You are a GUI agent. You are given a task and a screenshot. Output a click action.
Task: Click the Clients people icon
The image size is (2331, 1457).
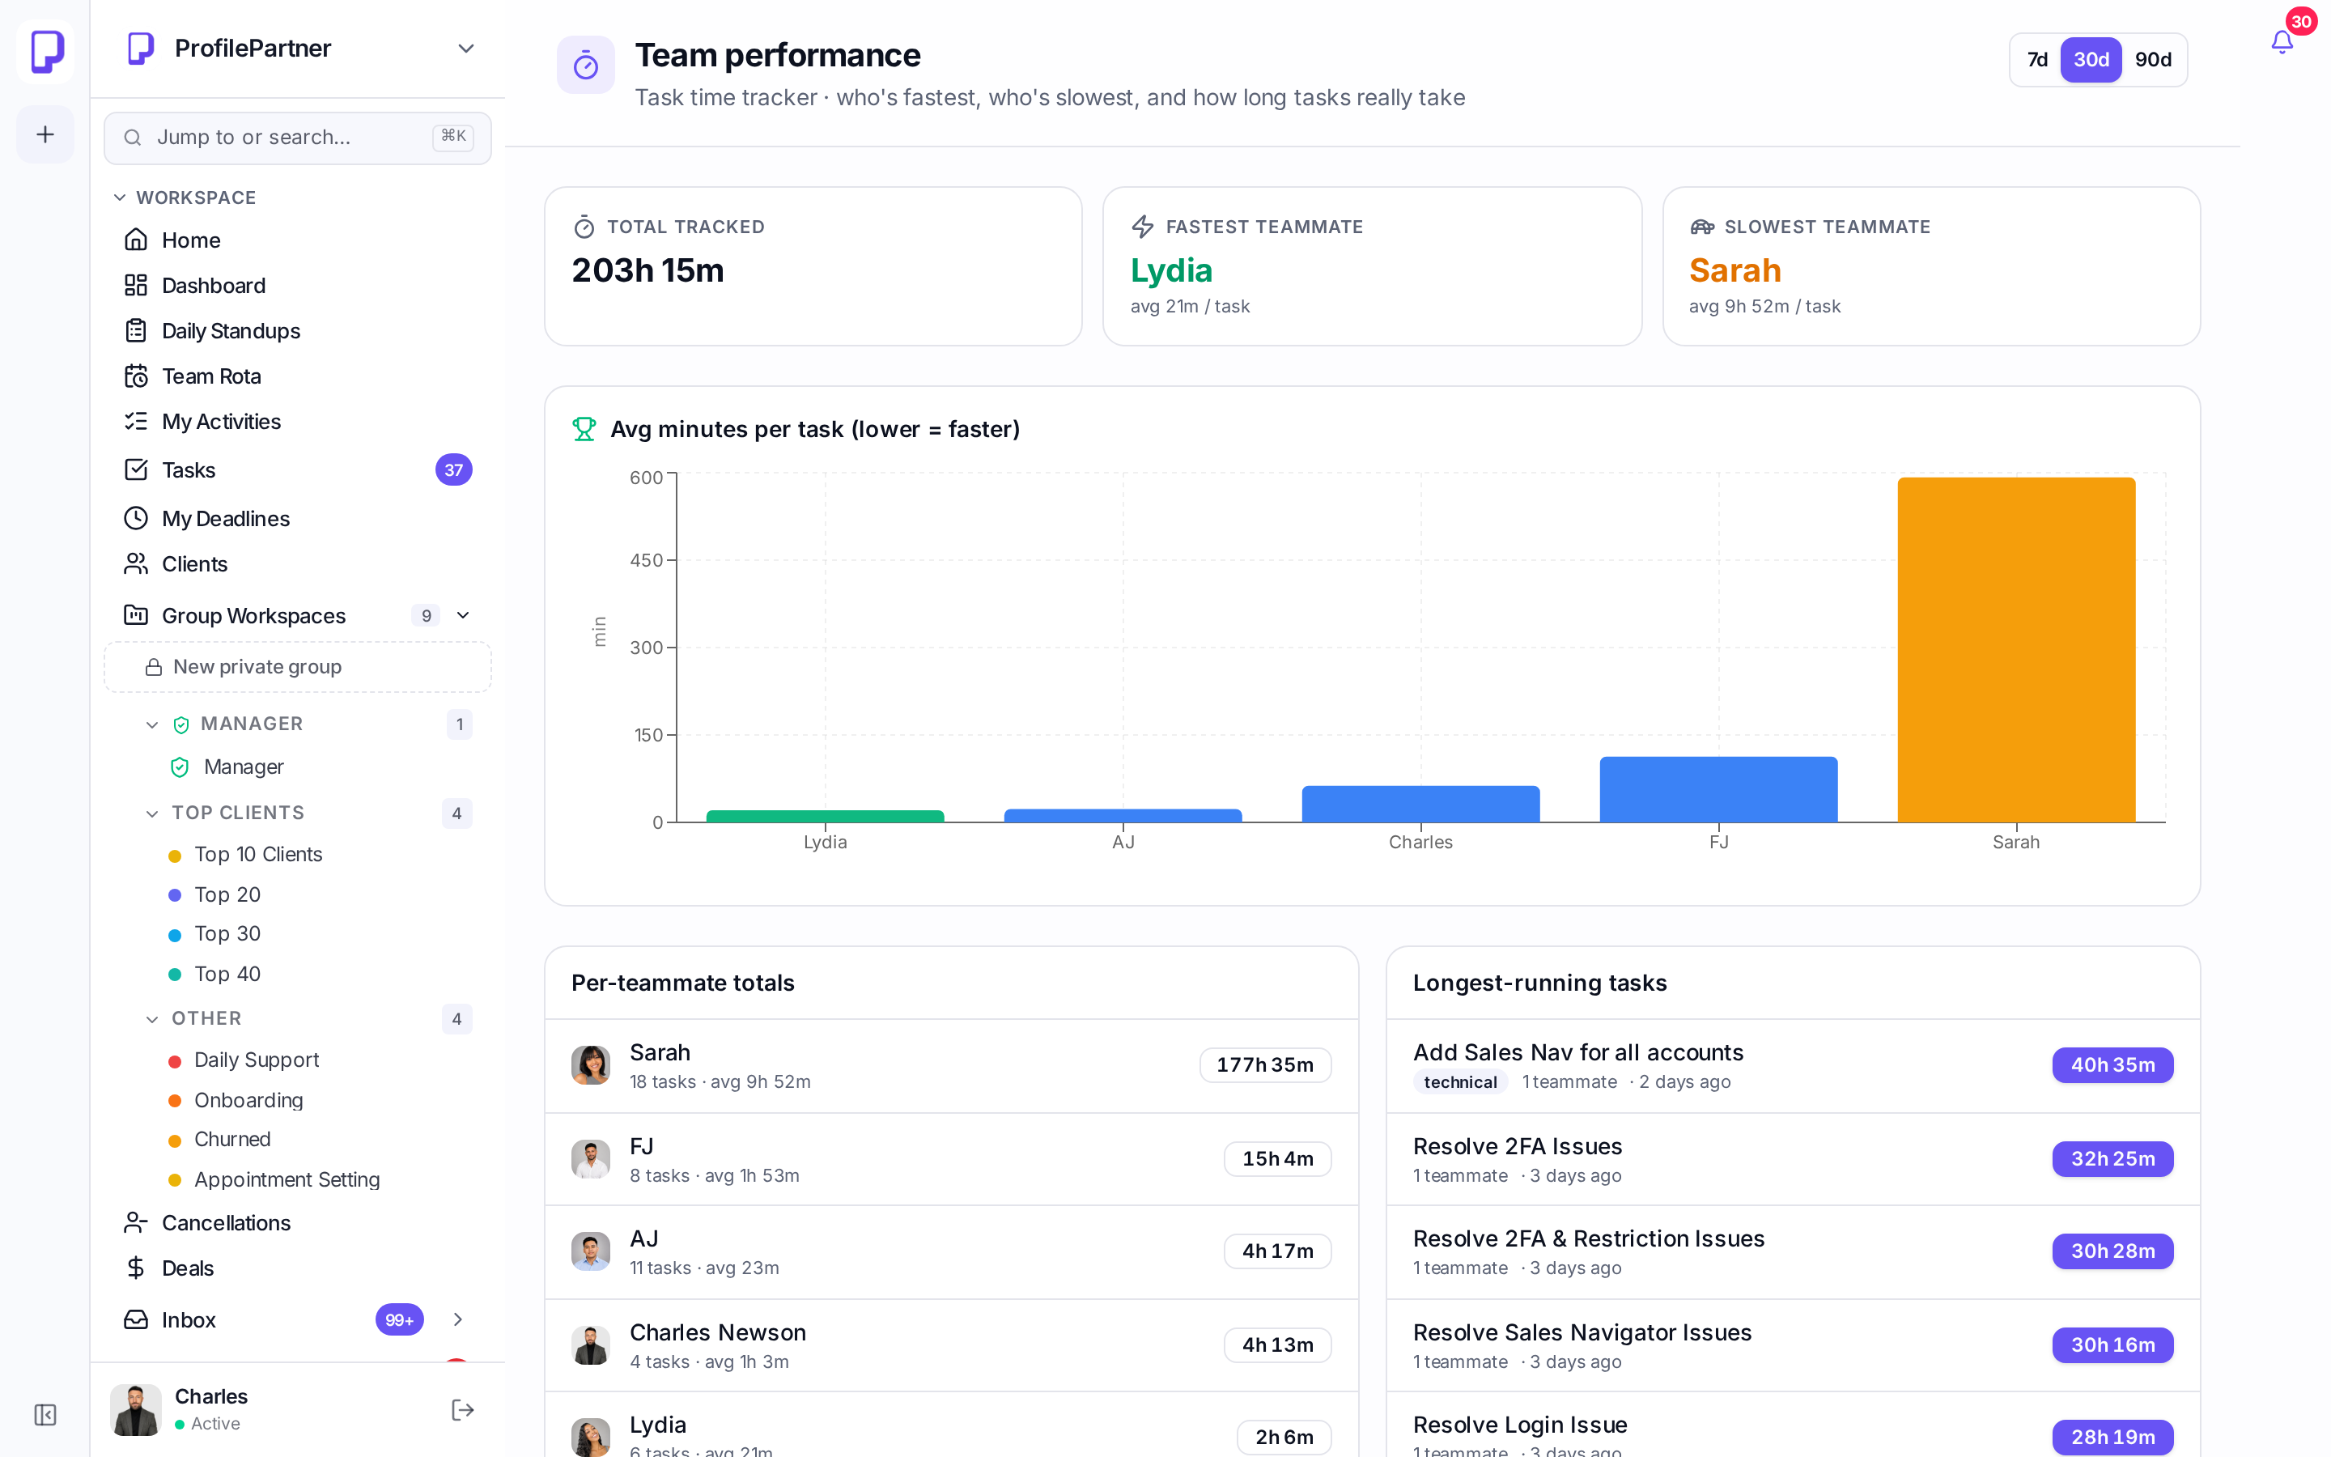point(136,563)
